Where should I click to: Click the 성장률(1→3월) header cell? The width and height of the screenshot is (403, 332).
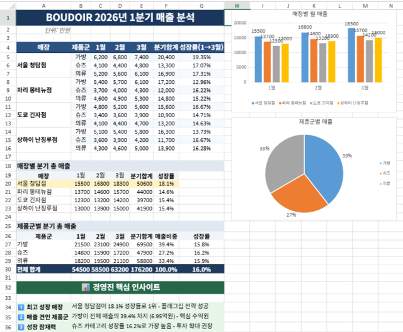(x=201, y=48)
